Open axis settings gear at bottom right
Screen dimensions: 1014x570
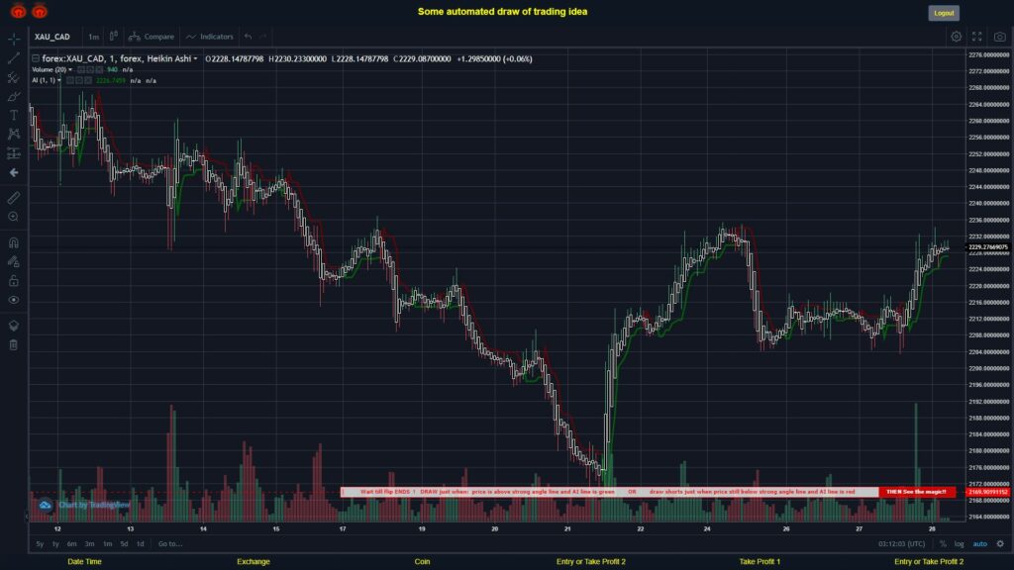pos(1000,544)
